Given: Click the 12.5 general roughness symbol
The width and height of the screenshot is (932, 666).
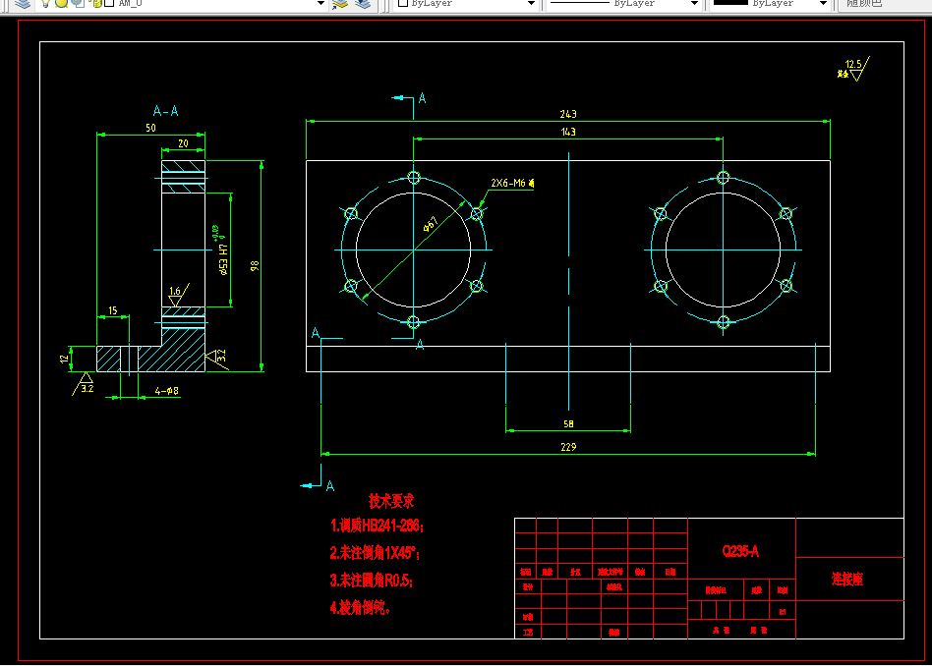Looking at the screenshot, I should [854, 69].
